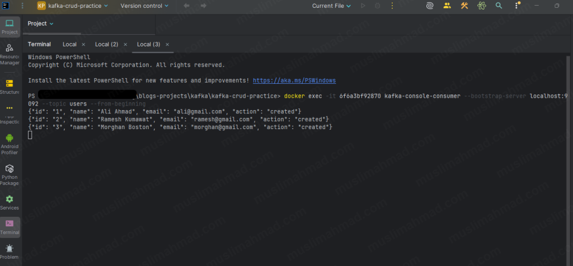Click the Microsoft Corporation copyright line
Screen dimensions: 573x266
(x=126, y=65)
